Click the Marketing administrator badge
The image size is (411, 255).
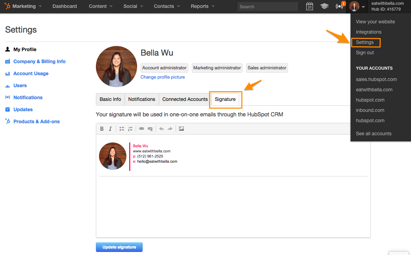(217, 68)
